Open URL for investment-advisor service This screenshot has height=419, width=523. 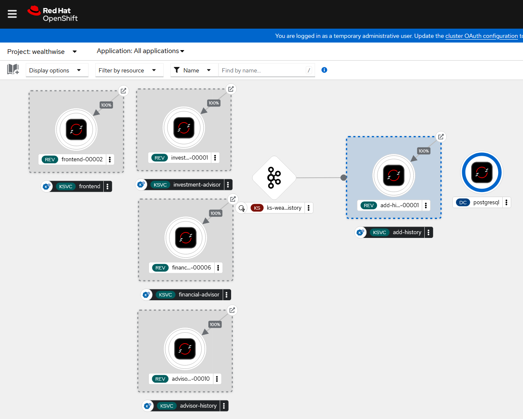click(x=231, y=89)
